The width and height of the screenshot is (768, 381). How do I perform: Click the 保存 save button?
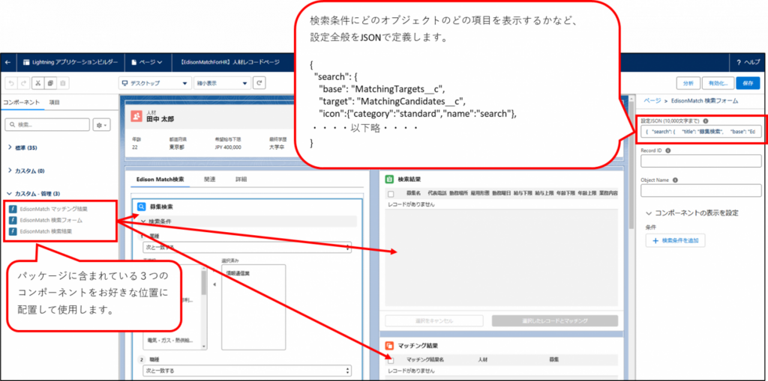coord(748,83)
